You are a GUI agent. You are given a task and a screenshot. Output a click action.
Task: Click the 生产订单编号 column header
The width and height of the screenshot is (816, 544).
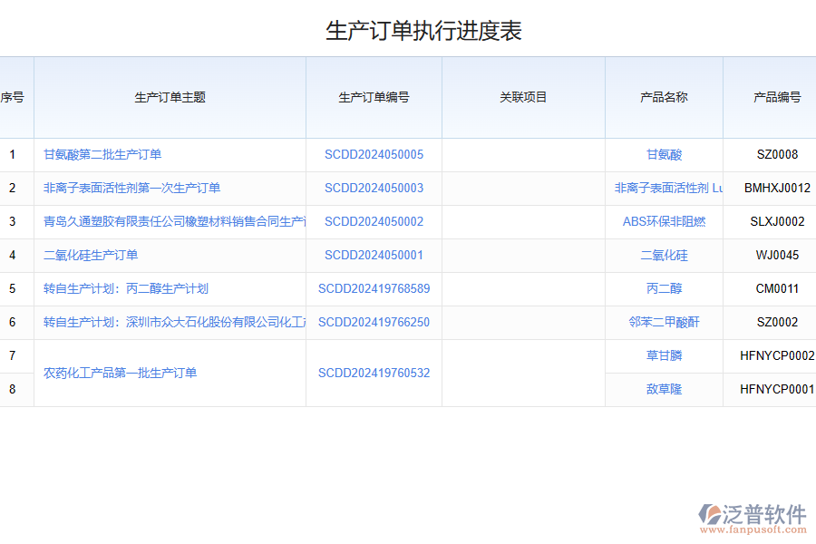click(374, 98)
